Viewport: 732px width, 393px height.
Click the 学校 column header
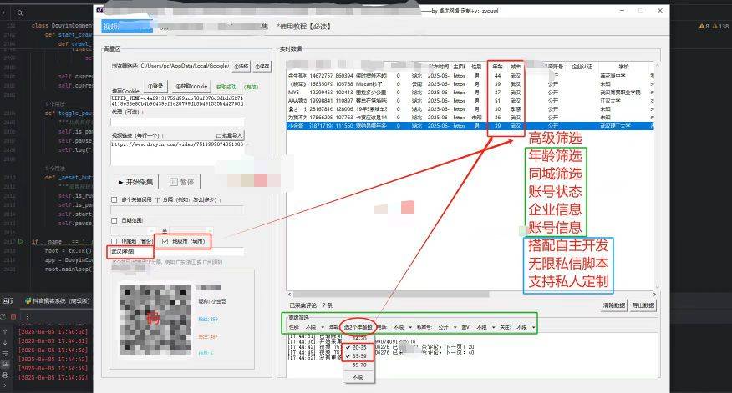click(x=623, y=67)
